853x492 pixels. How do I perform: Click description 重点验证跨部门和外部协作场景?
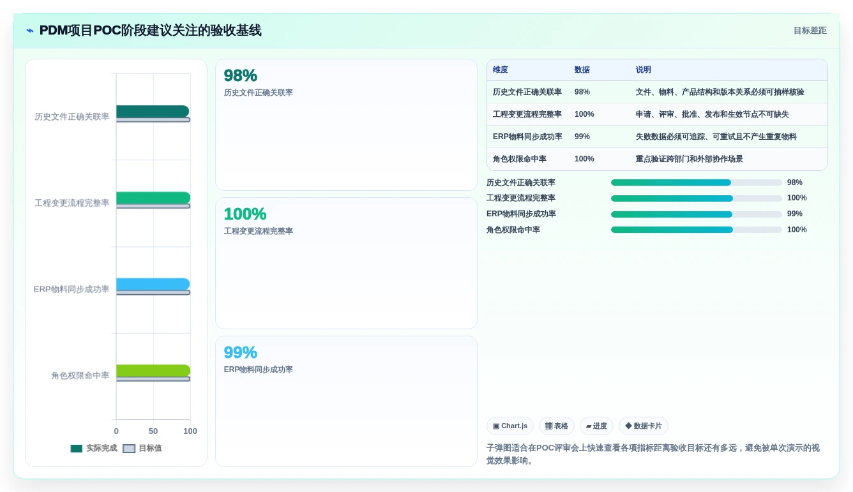(x=690, y=159)
